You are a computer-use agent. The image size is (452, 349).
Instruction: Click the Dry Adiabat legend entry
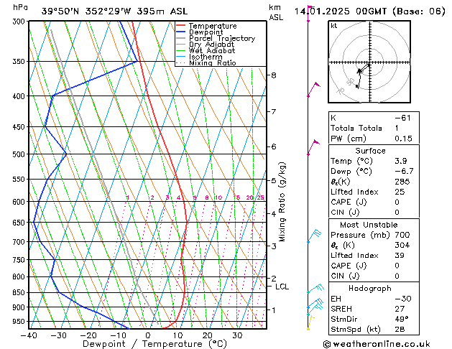point(206,45)
